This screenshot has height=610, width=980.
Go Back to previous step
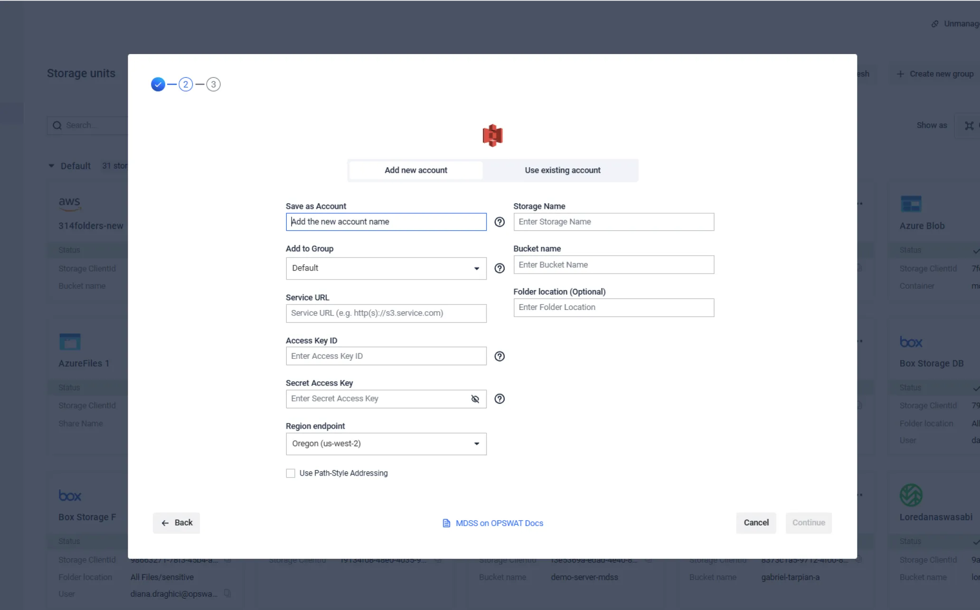pos(176,523)
